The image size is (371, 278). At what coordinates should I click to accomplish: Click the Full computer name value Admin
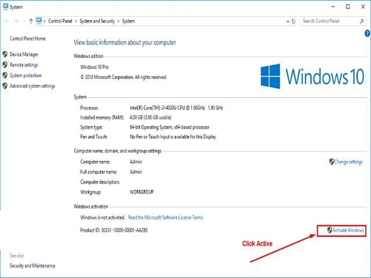136,172
